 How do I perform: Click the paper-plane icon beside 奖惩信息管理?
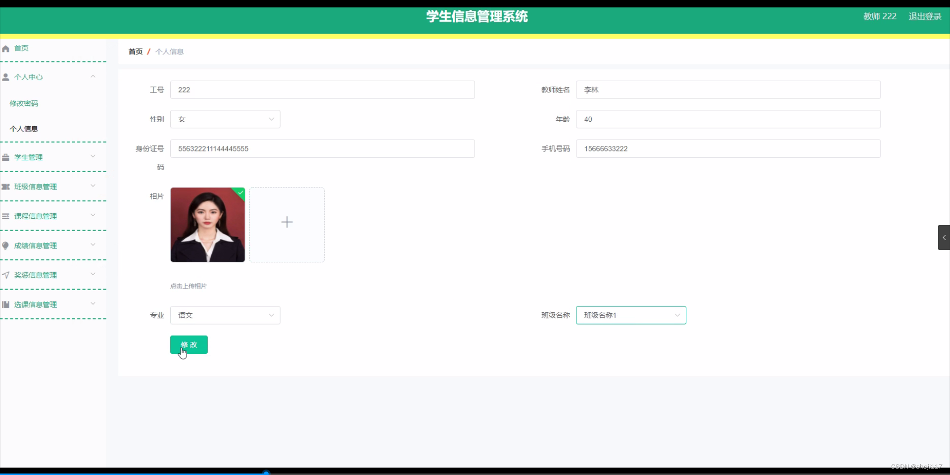pyautogui.click(x=6, y=275)
